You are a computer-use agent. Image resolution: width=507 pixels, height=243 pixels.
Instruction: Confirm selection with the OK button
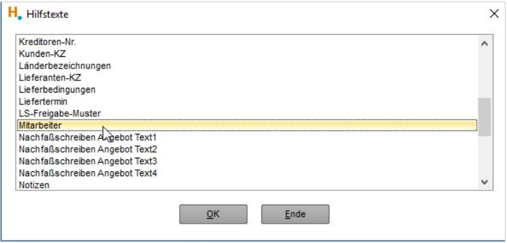click(213, 214)
